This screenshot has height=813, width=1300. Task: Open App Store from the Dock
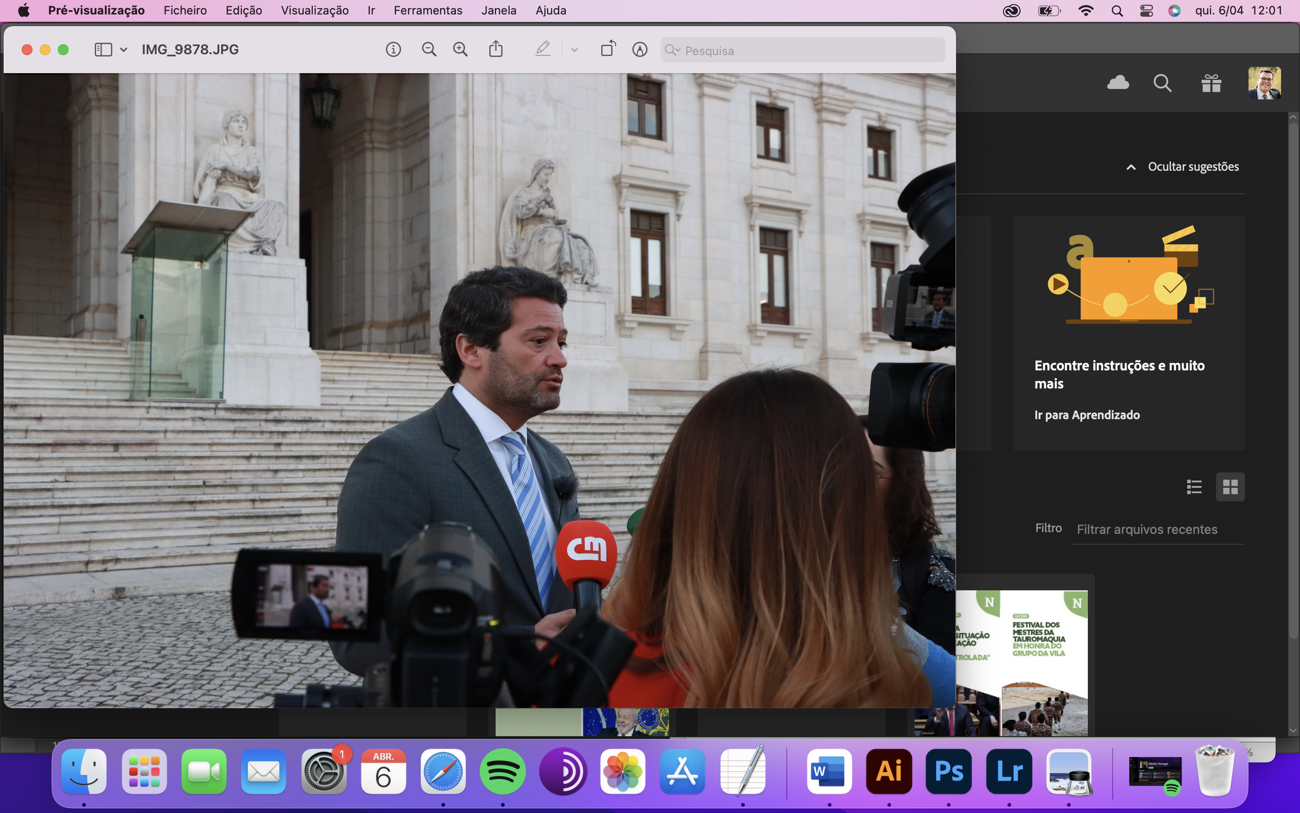(x=682, y=771)
